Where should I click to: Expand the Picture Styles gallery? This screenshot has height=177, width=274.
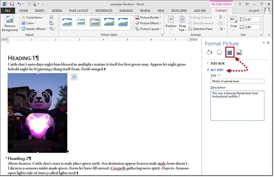(x=132, y=28)
